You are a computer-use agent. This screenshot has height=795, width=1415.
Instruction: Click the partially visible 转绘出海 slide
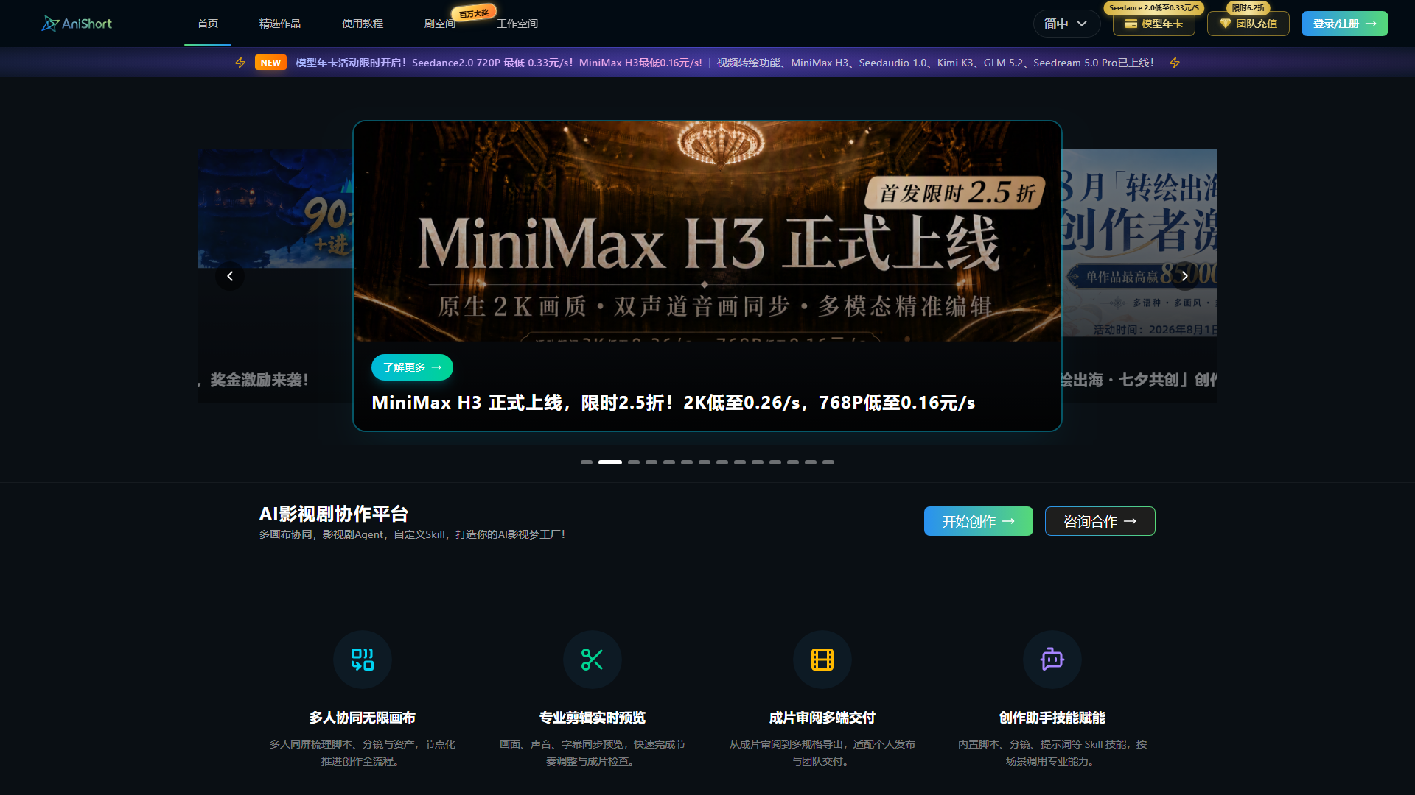click(1139, 276)
